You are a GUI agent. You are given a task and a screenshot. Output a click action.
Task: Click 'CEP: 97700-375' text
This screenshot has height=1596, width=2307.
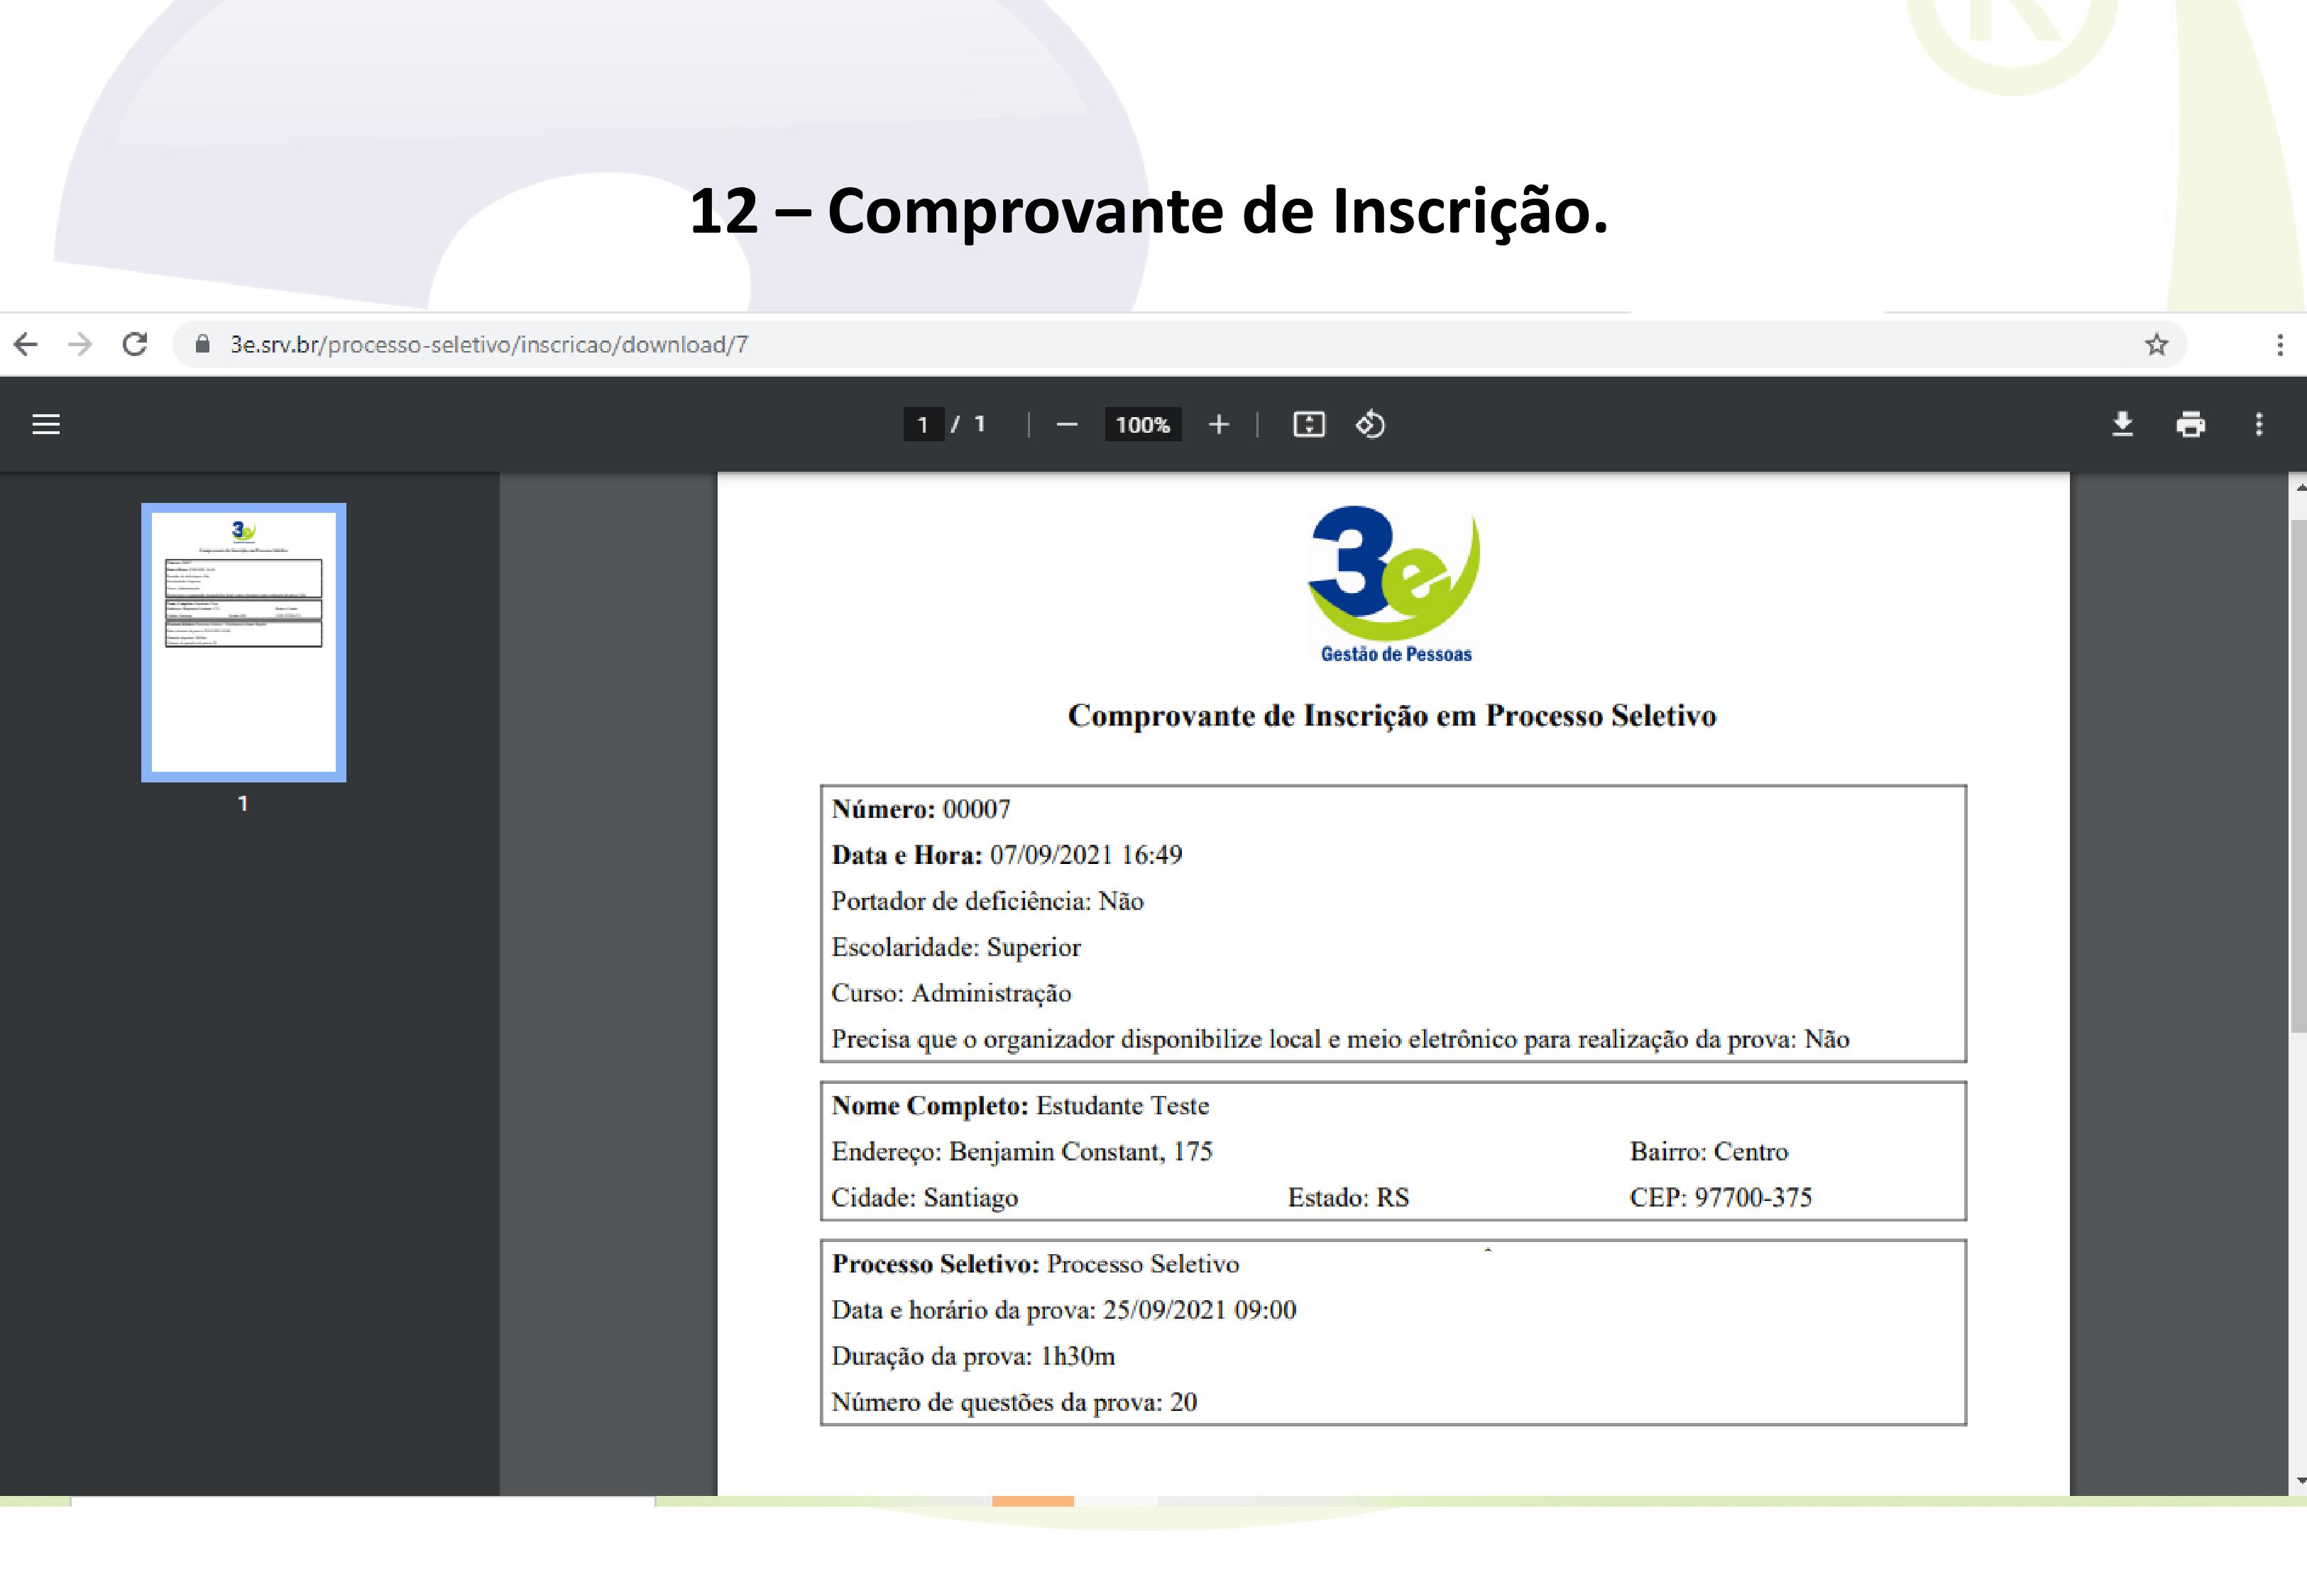coord(1721,1198)
